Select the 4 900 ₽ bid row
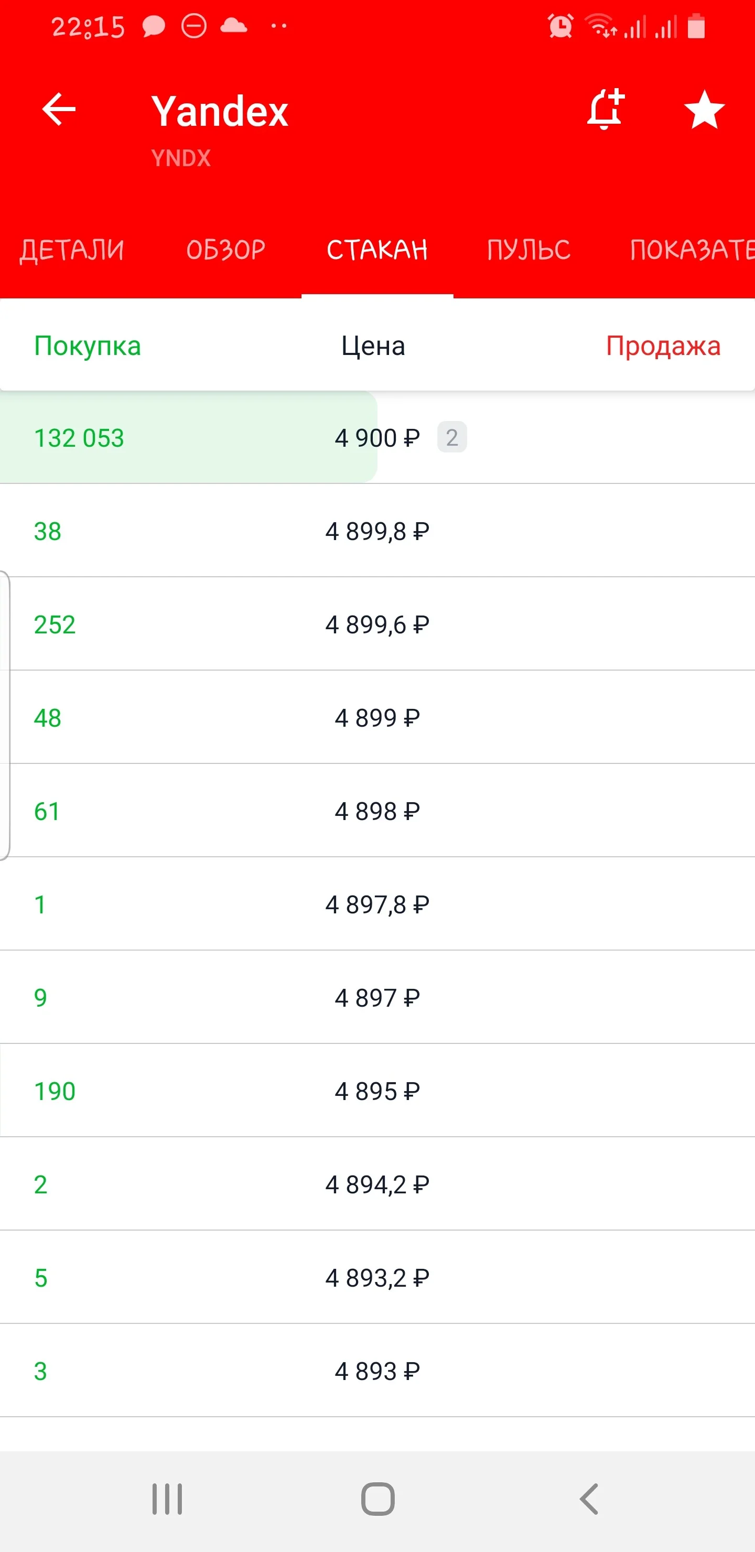The height and width of the screenshot is (1552, 755). pyautogui.click(x=377, y=437)
